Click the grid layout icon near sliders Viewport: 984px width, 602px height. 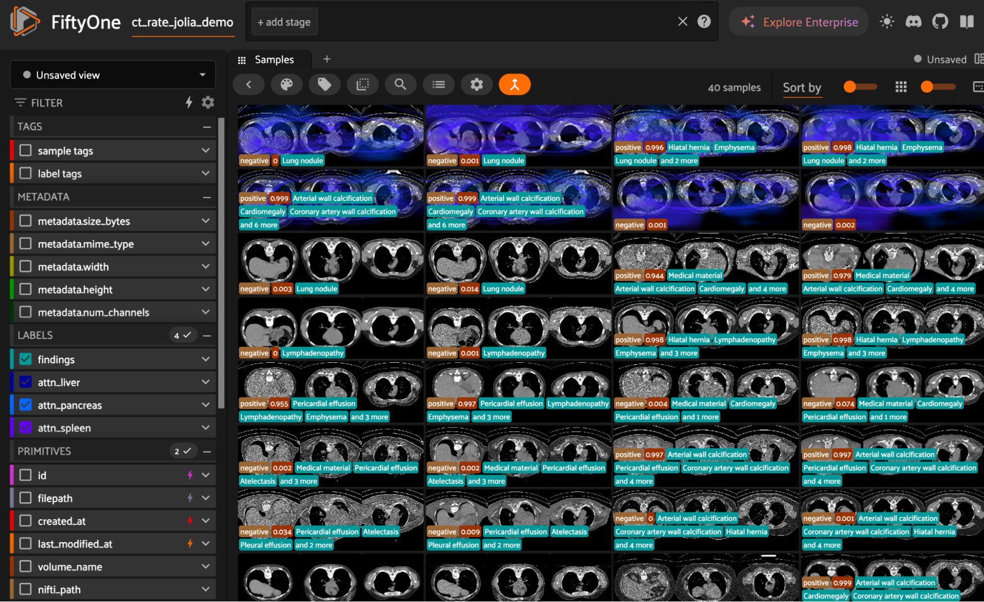901,87
